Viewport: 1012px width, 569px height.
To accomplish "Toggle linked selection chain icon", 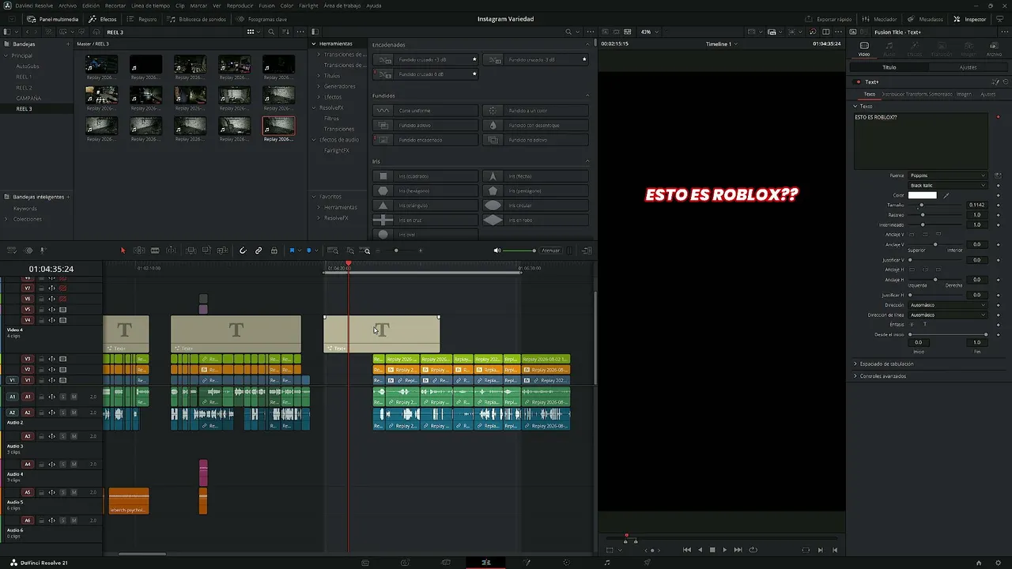I will [259, 251].
